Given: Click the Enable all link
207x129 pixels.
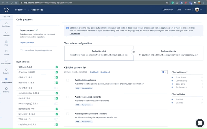Looking at the screenshot, I should point(94,72).
